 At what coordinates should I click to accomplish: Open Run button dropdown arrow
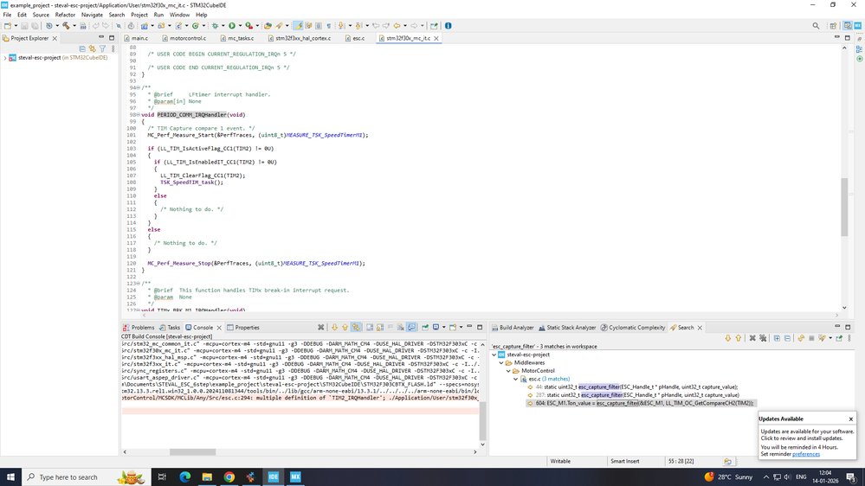tap(240, 25)
